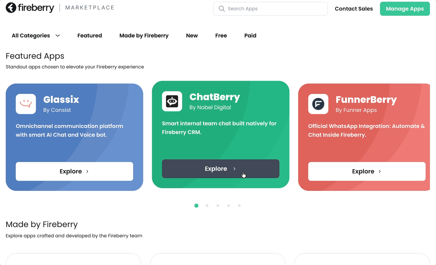The height and width of the screenshot is (265, 436).
Task: Click the 'Featured Apps' heading
Action: coord(35,56)
